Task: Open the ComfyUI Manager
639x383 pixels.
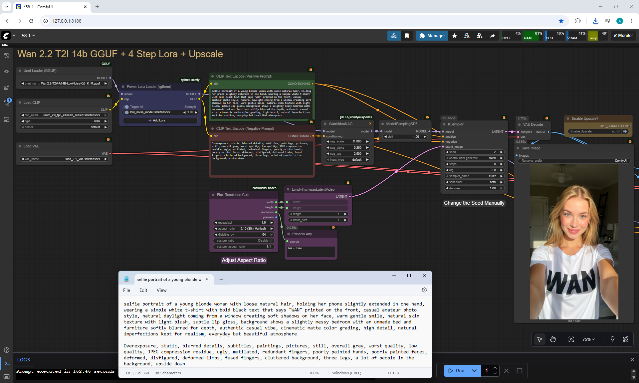Action: pyautogui.click(x=432, y=36)
